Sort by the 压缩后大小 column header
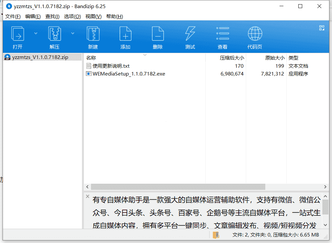Screen dimensions: 332x243 [232, 58]
